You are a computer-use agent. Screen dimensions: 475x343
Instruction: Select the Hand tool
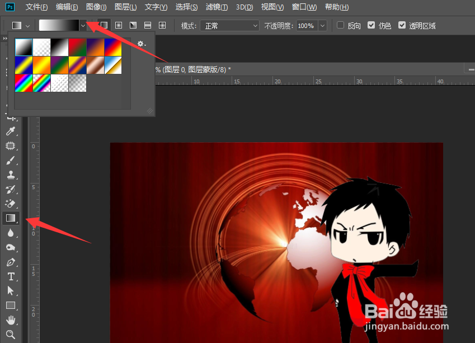tap(11, 320)
